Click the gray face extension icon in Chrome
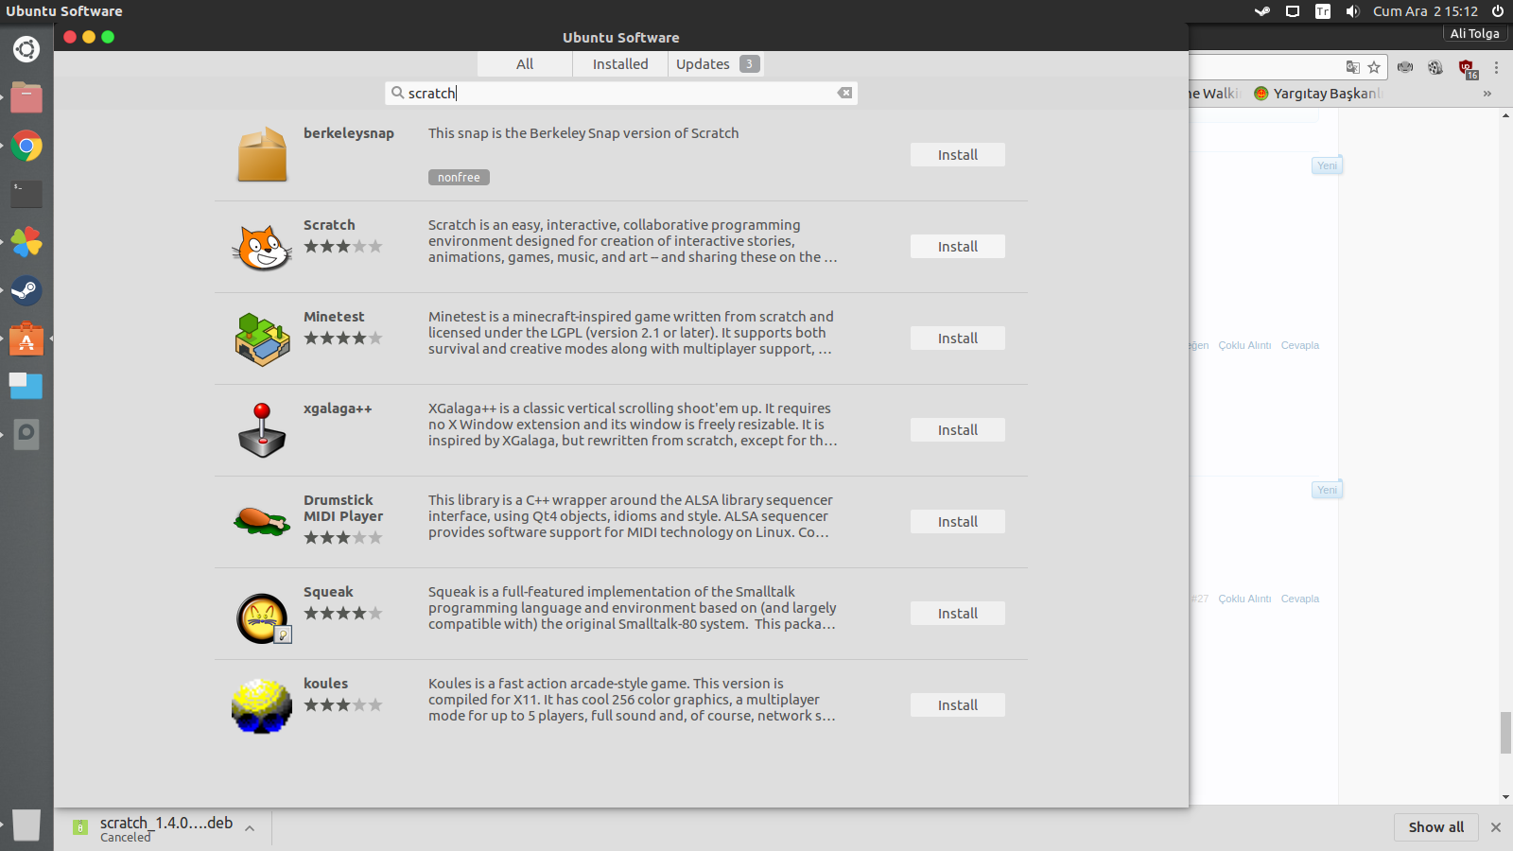 (1405, 67)
